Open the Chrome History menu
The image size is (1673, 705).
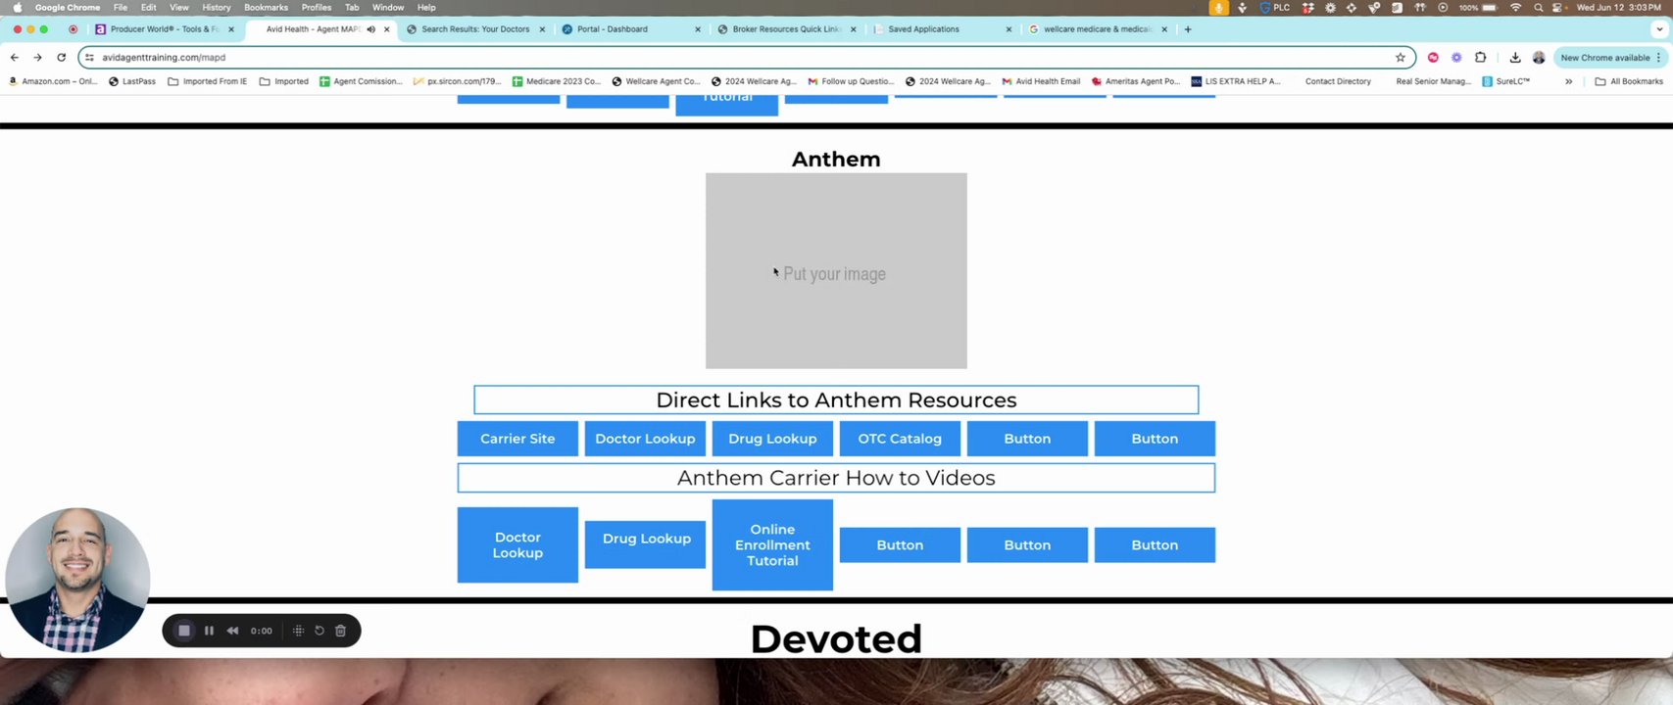tap(217, 7)
